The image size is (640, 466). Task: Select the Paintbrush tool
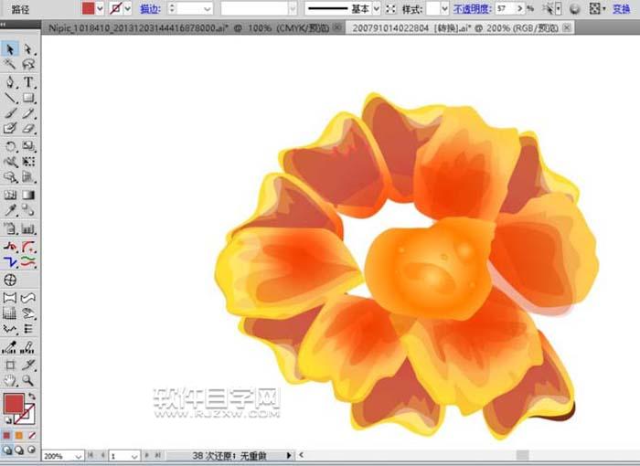(x=10, y=113)
